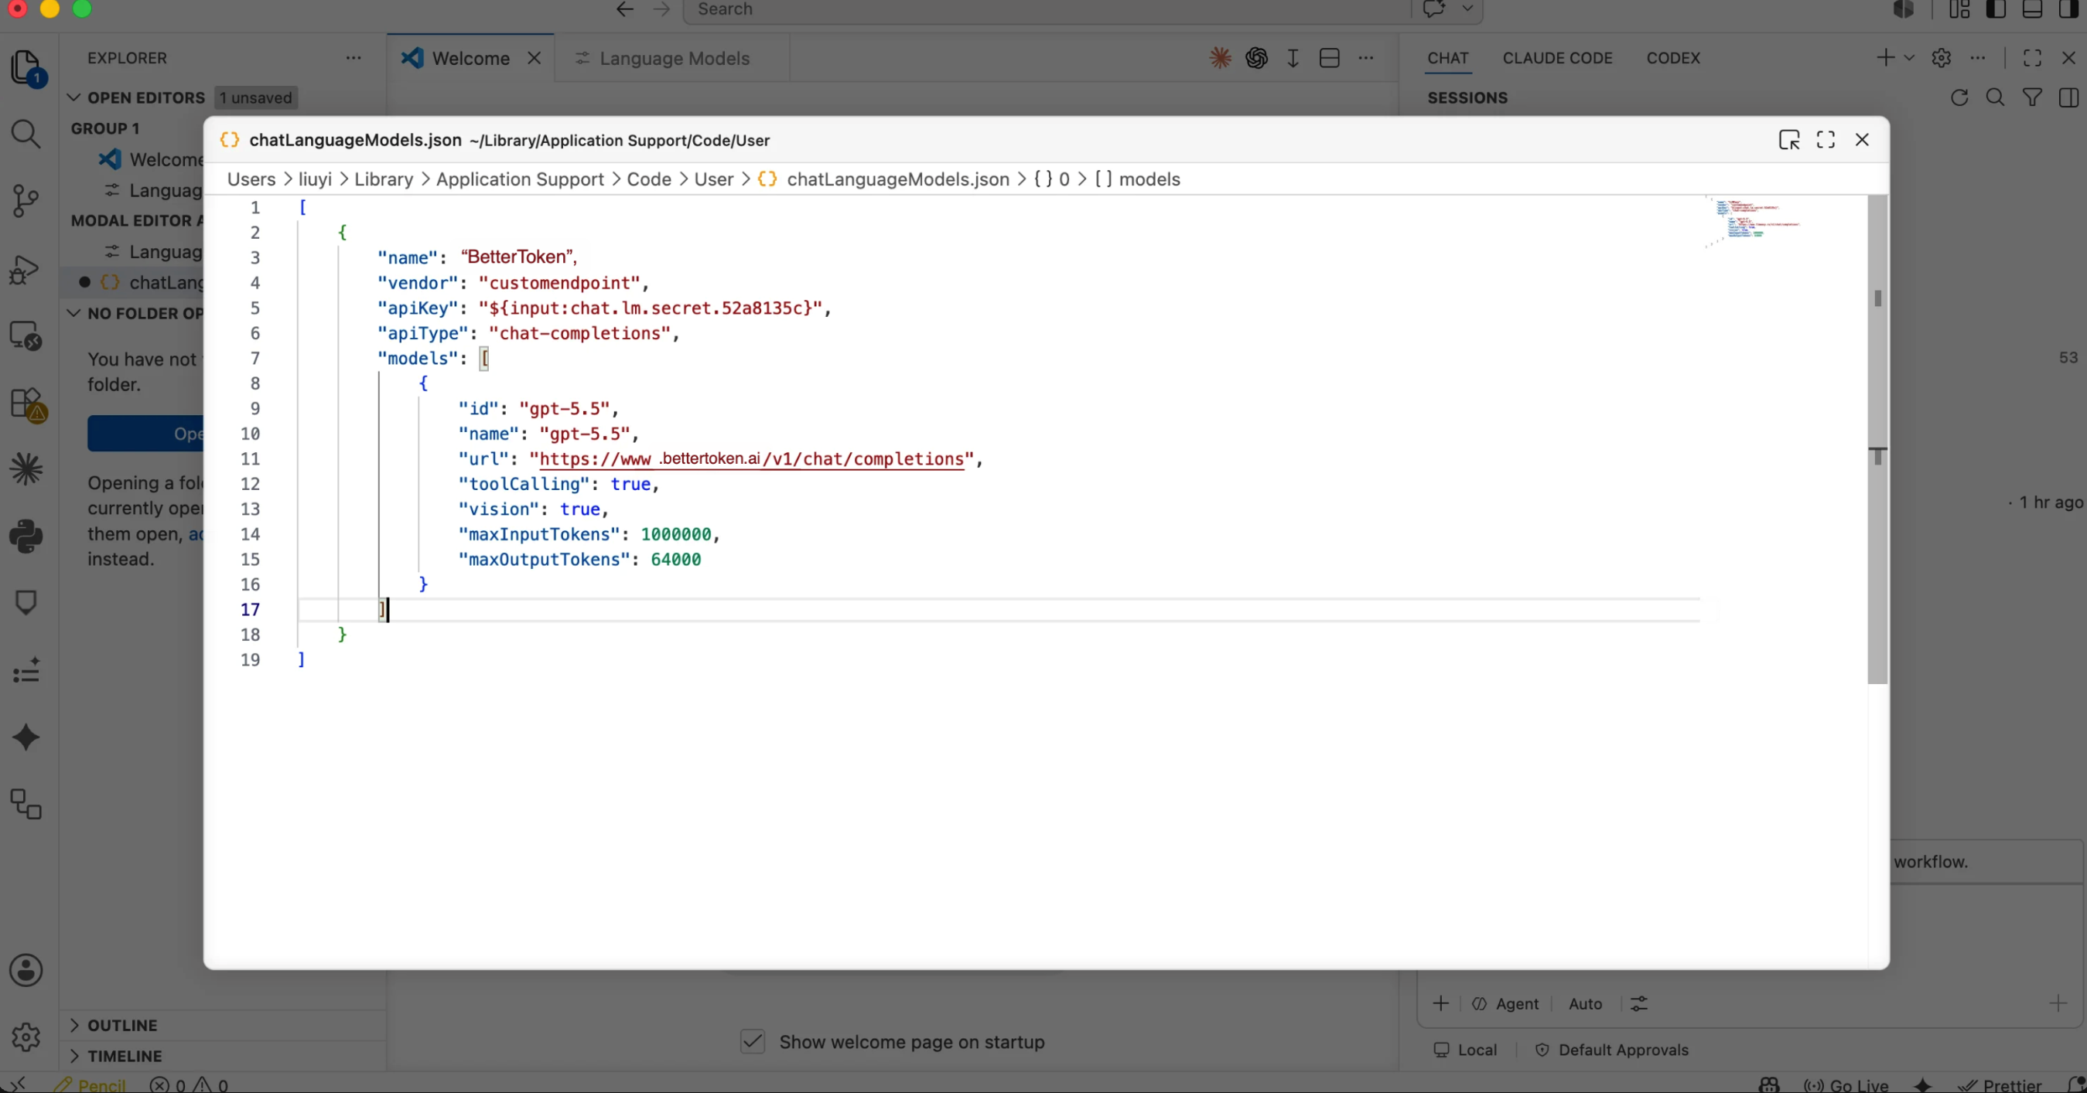The height and width of the screenshot is (1093, 2087).
Task: Switch to the Language Models tab
Action: (x=673, y=58)
